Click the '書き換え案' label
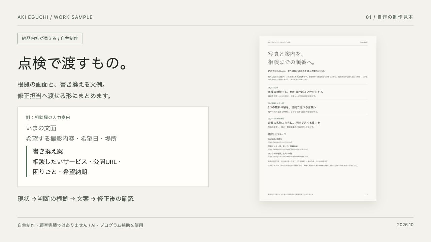The height and width of the screenshot is (242, 431). pos(48,151)
